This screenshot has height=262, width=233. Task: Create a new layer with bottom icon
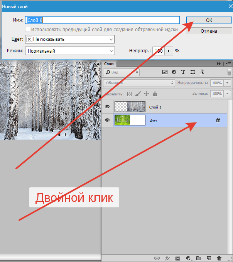(209, 258)
